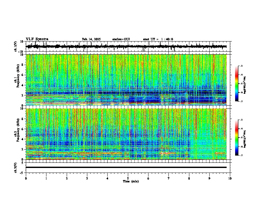Click the date text "Feb. 14, 2025"
Image resolution: width=259 pixels, height=200 pixels.
tap(91, 39)
